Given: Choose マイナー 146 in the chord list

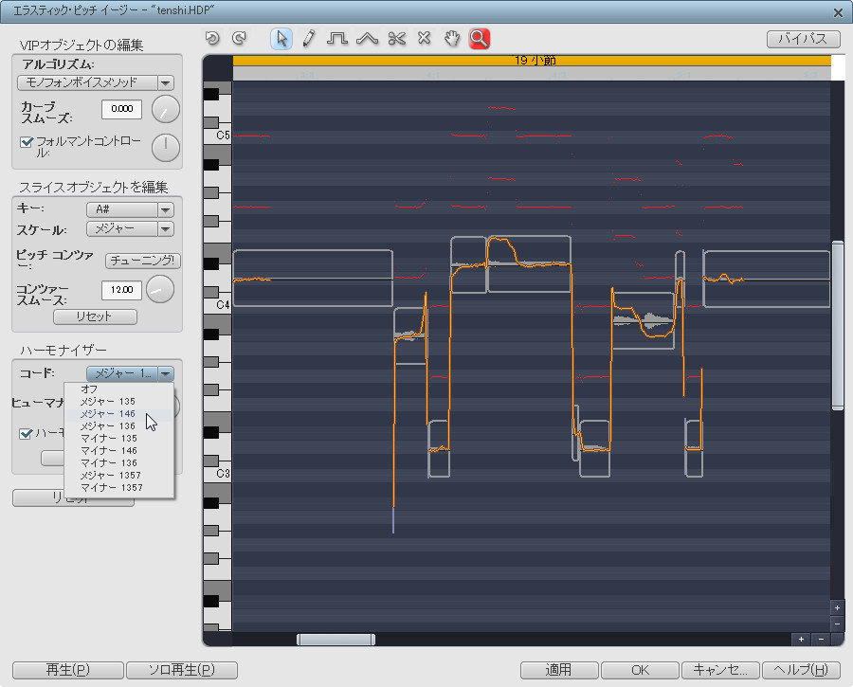Looking at the screenshot, I should [x=119, y=451].
